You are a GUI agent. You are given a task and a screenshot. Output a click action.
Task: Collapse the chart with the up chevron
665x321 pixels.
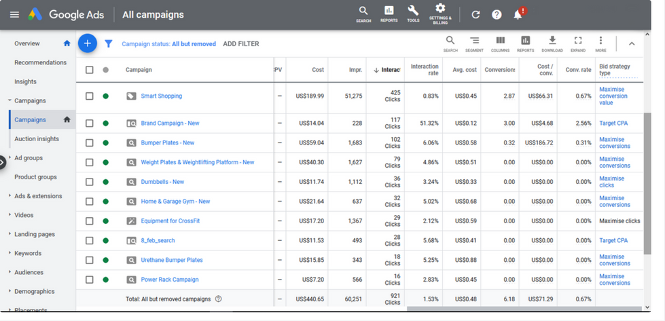(x=632, y=43)
